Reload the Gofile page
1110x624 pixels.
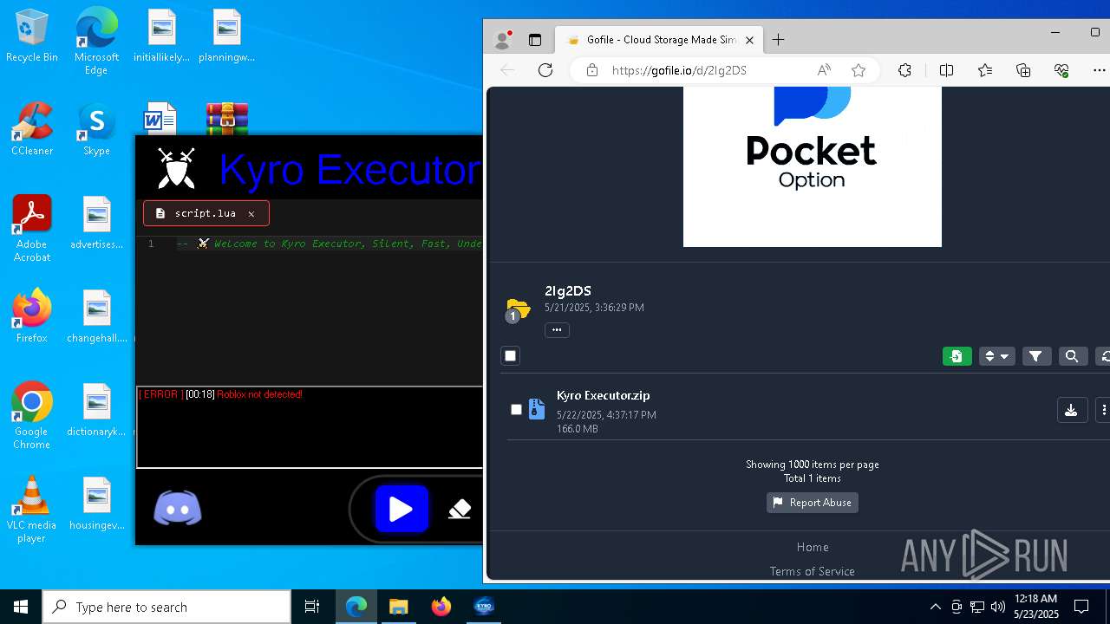[545, 70]
